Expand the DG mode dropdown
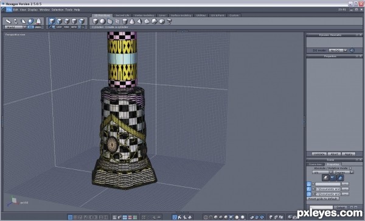365x221 pixels. point(338,51)
